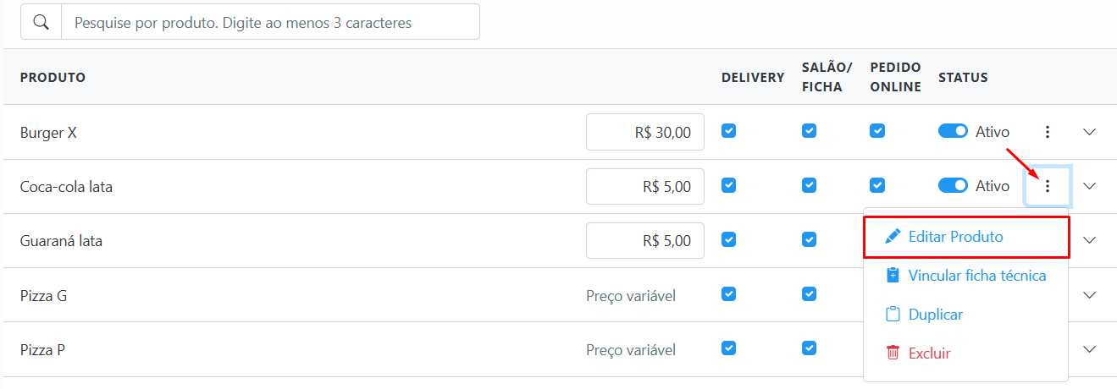
Task: Choose Vincular ficha técnica menu option
Action: (976, 276)
